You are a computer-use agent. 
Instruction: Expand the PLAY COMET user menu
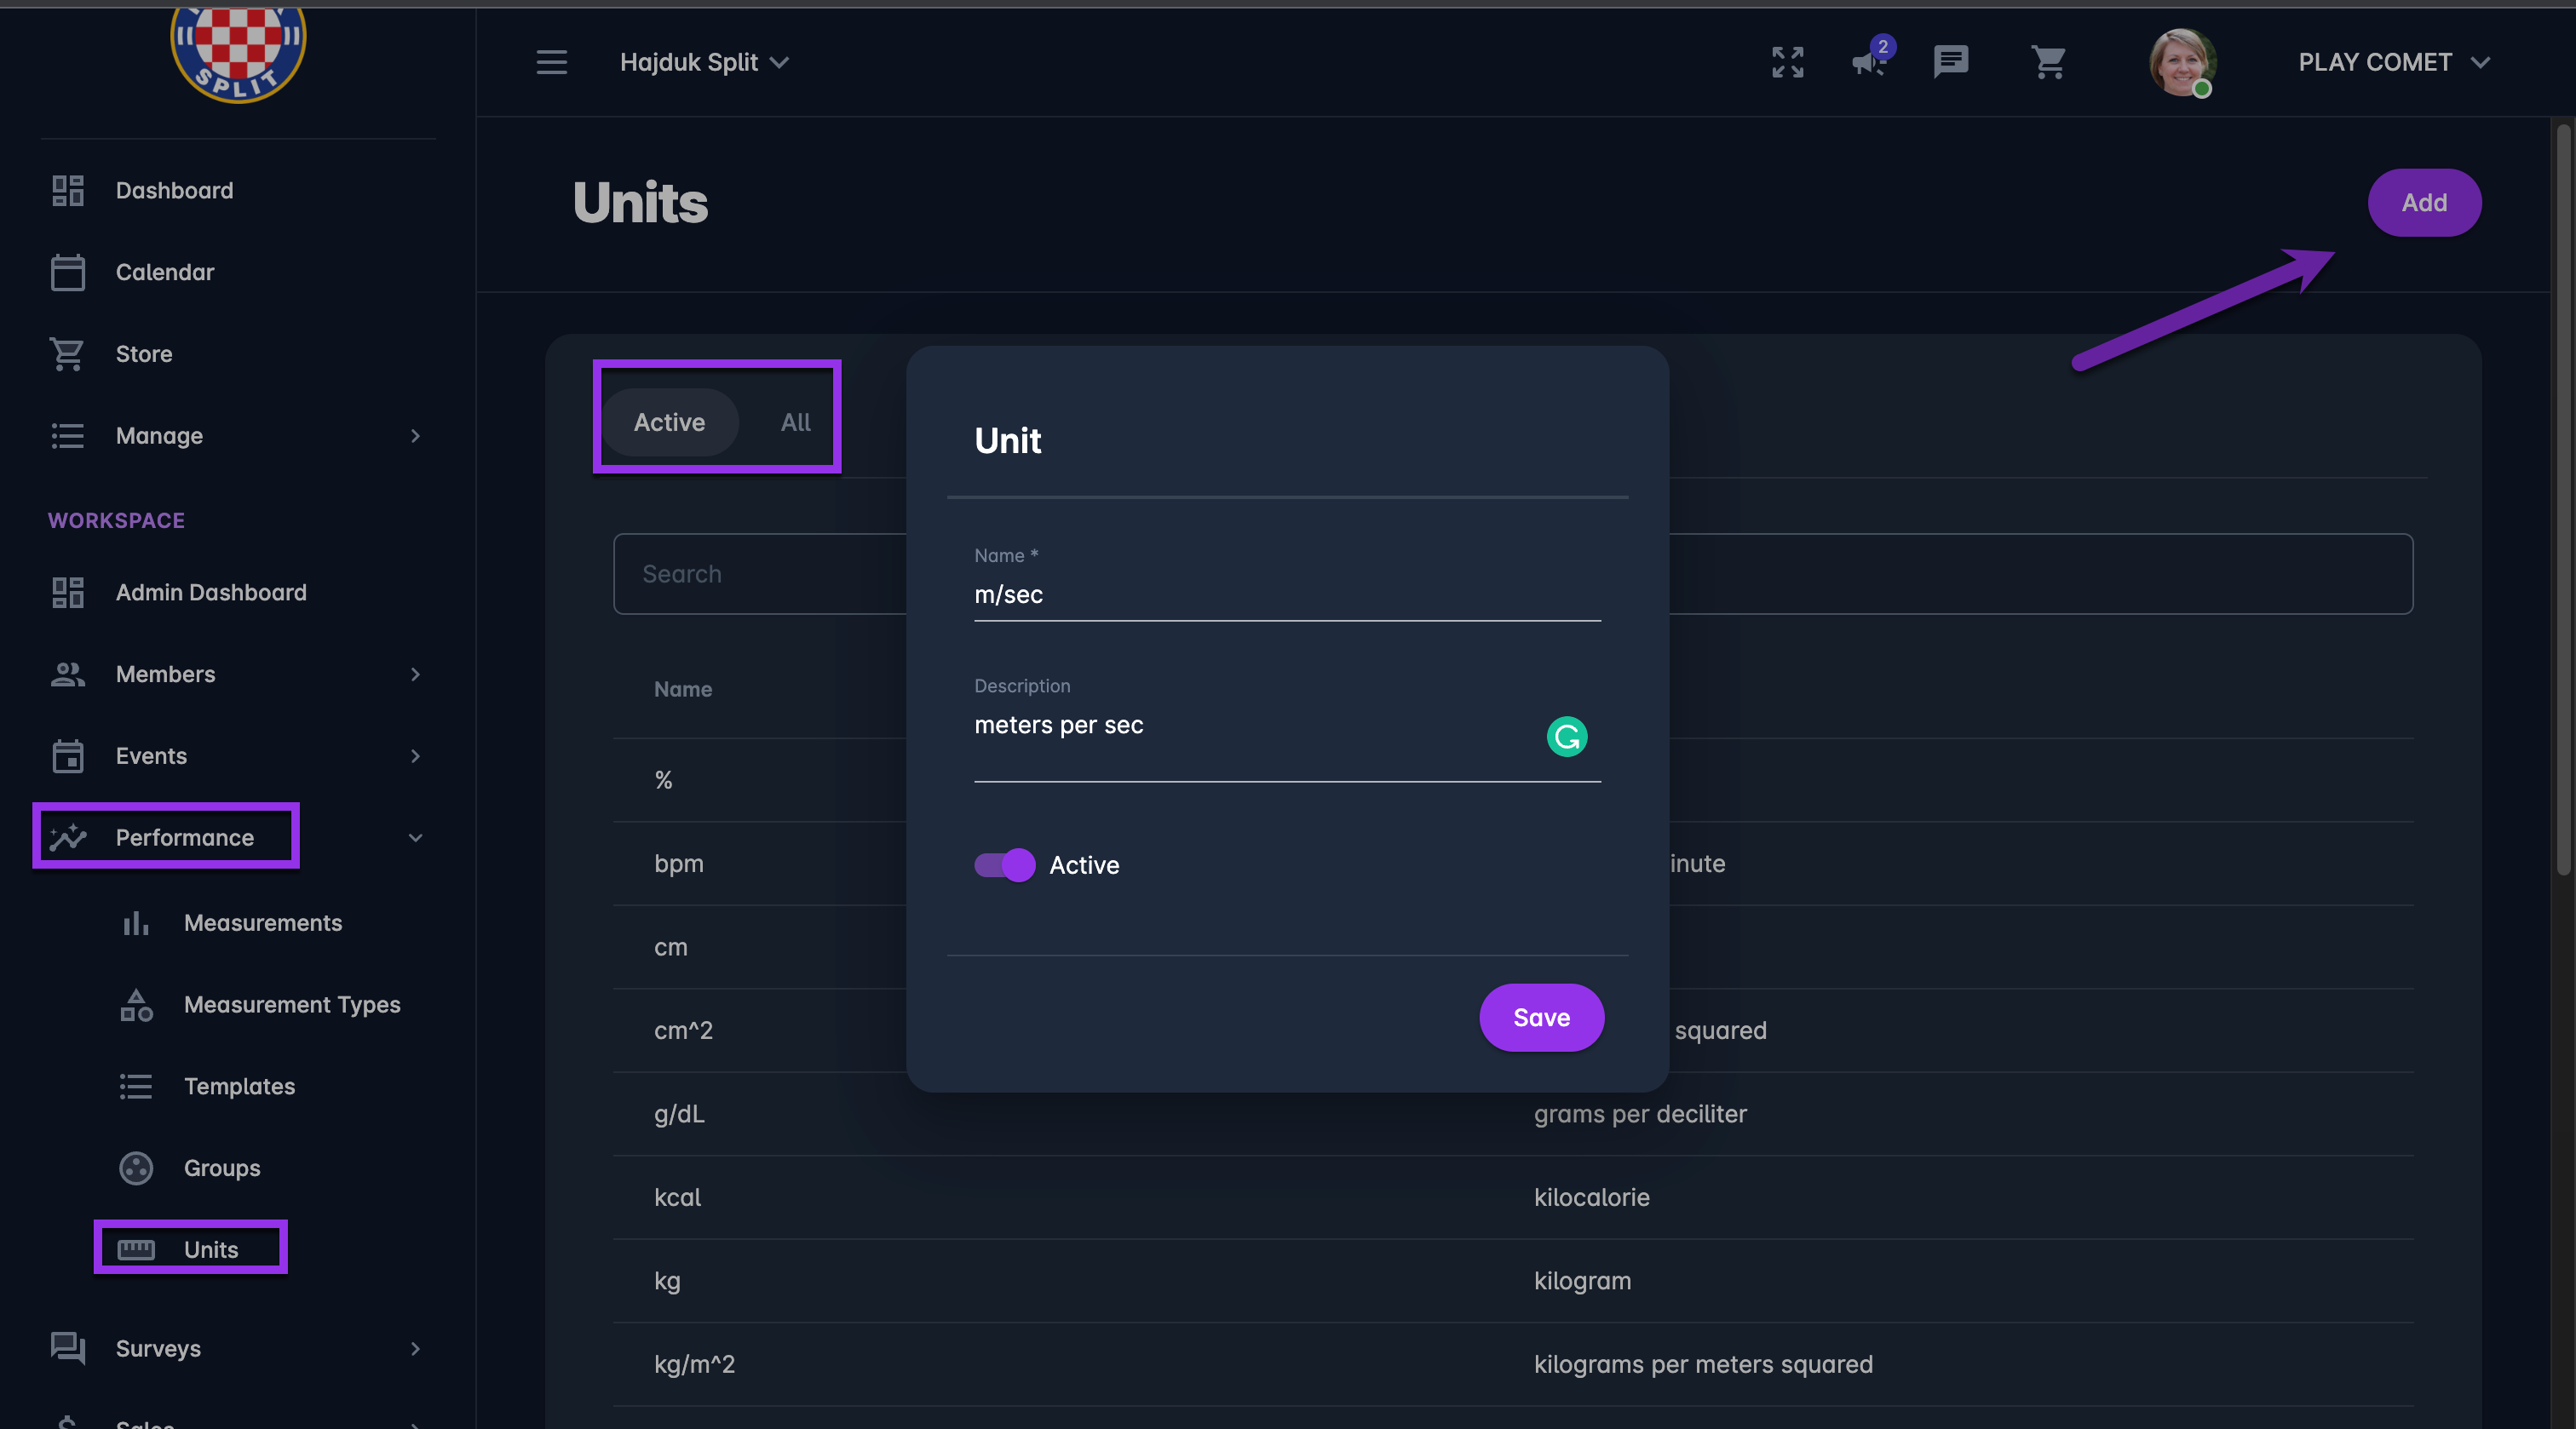pyautogui.click(x=2393, y=62)
